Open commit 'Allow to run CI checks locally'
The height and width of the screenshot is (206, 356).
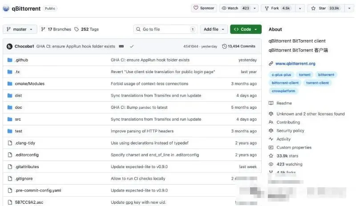pyautogui.click(x=138, y=178)
